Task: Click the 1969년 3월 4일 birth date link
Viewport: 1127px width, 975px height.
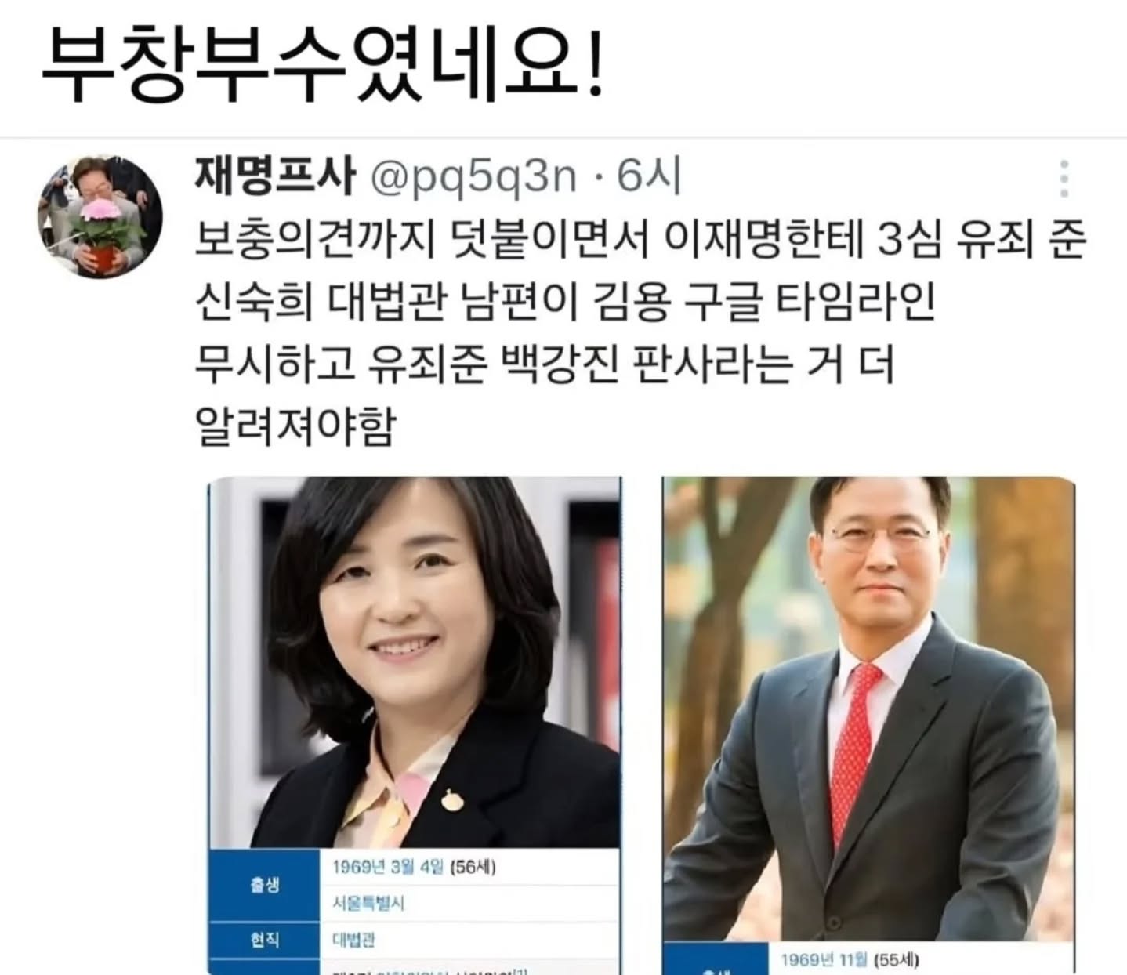Action: pyautogui.click(x=388, y=867)
